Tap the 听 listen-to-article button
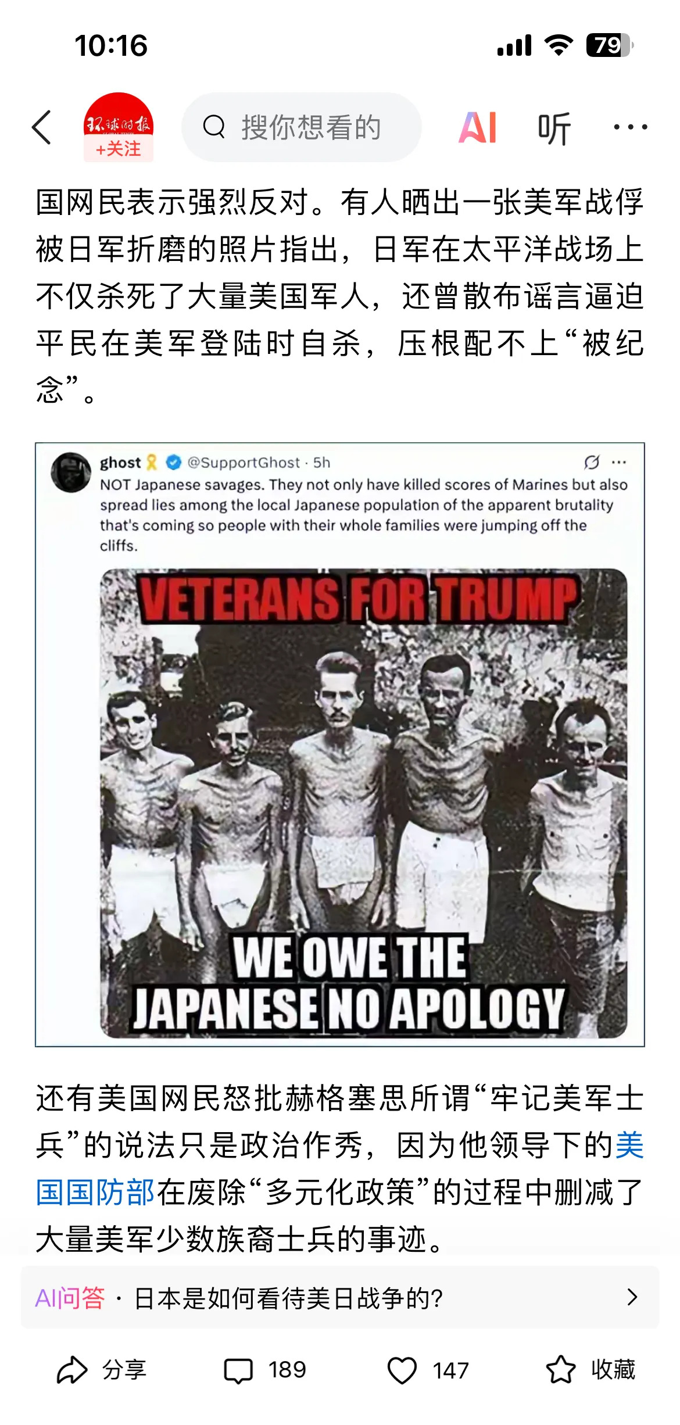680x1425 pixels. [x=554, y=128]
